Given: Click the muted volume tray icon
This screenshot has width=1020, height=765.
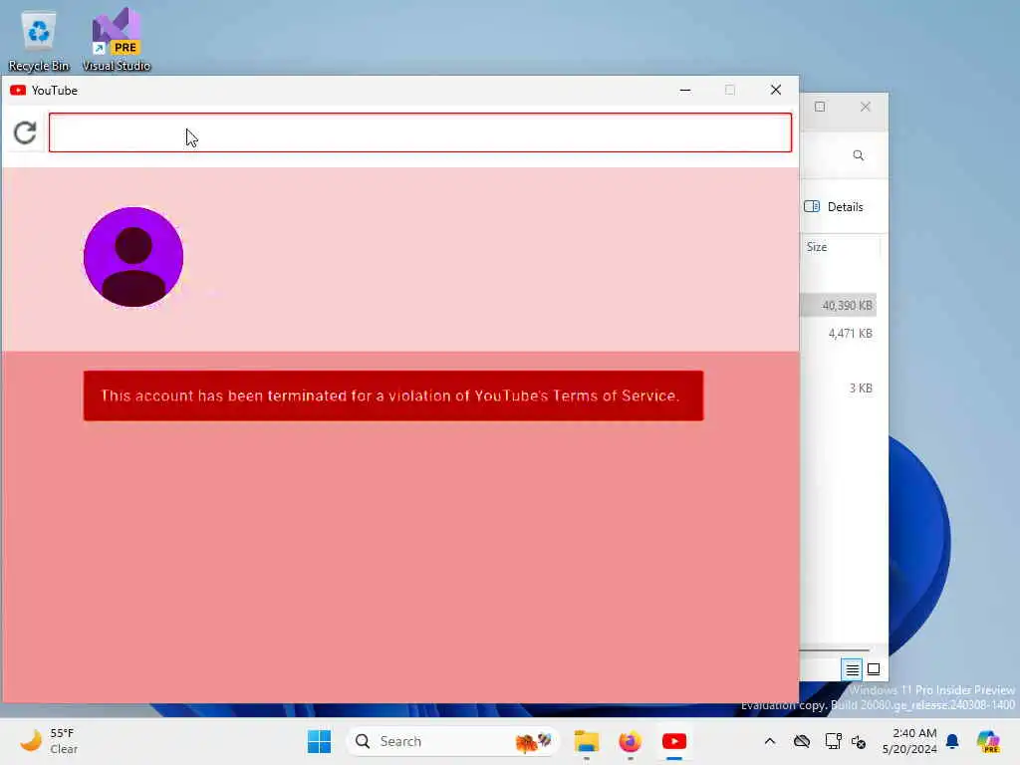Looking at the screenshot, I should point(858,741).
